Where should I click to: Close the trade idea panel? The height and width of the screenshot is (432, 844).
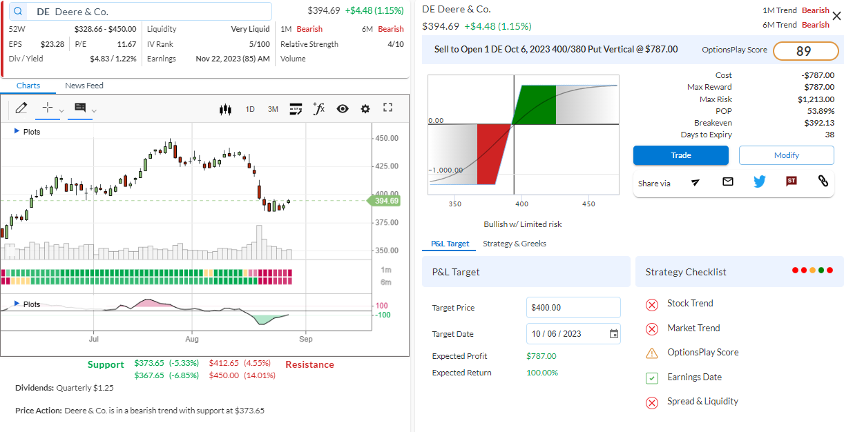tap(836, 16)
